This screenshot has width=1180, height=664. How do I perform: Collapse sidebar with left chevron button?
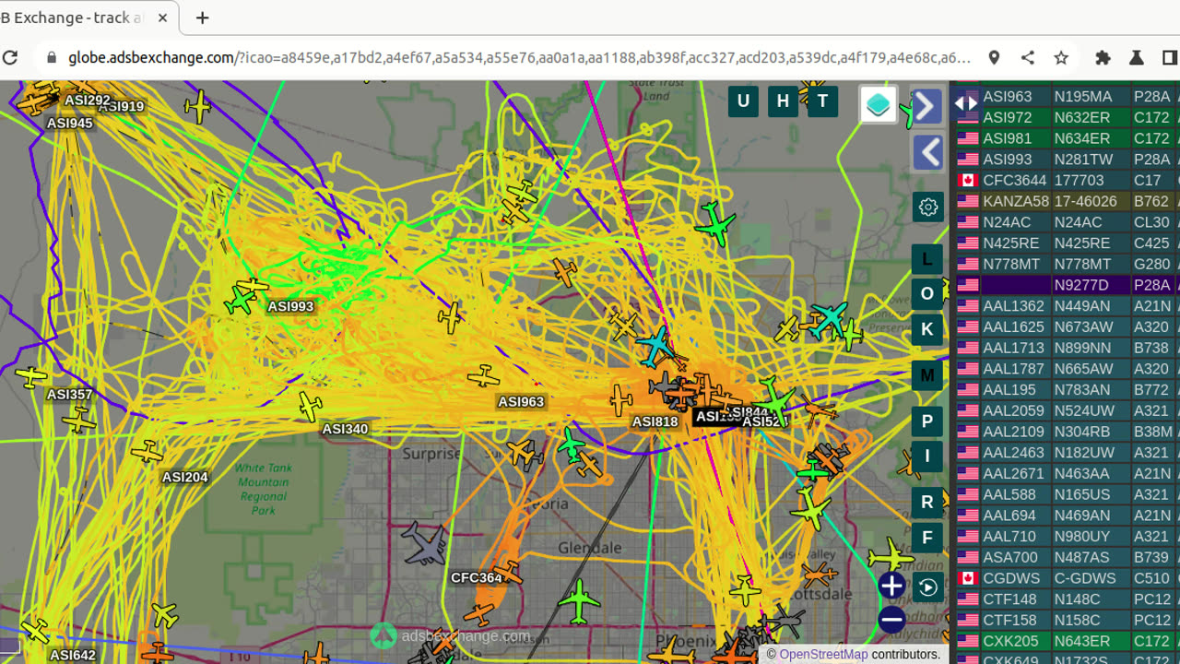tap(927, 152)
